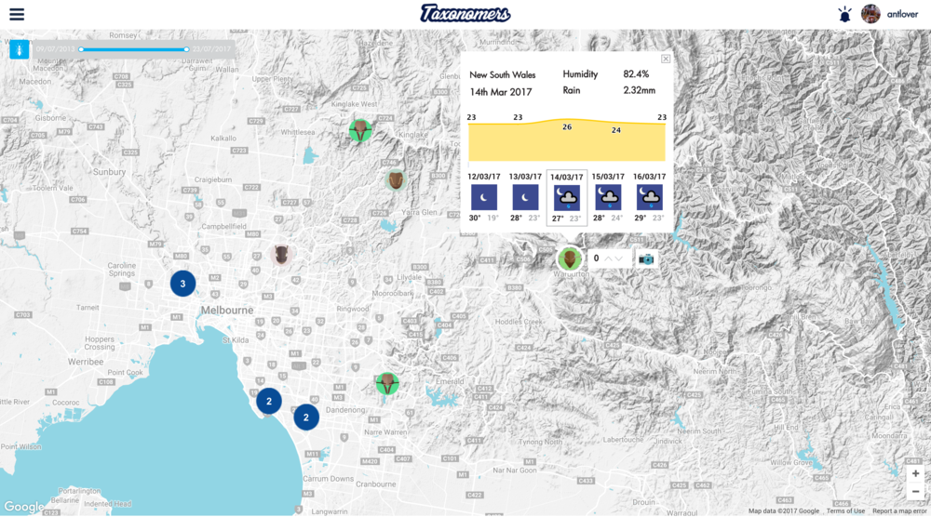
Task: Select the ant marker near Dandenong
Action: coord(387,383)
